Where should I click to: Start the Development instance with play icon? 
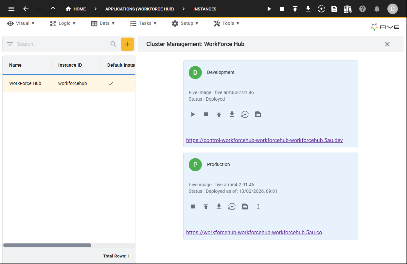click(193, 114)
